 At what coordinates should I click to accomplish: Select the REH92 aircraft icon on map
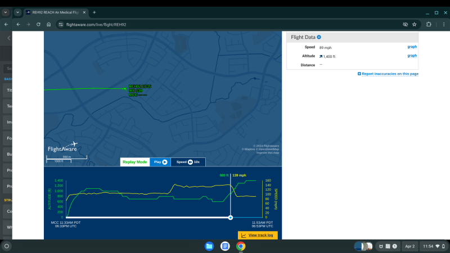[124, 89]
